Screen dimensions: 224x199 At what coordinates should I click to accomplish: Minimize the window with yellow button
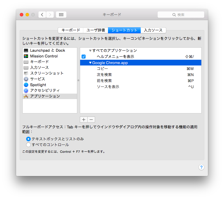click(27, 15)
